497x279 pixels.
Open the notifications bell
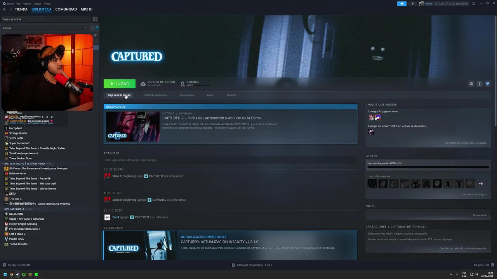tap(412, 3)
